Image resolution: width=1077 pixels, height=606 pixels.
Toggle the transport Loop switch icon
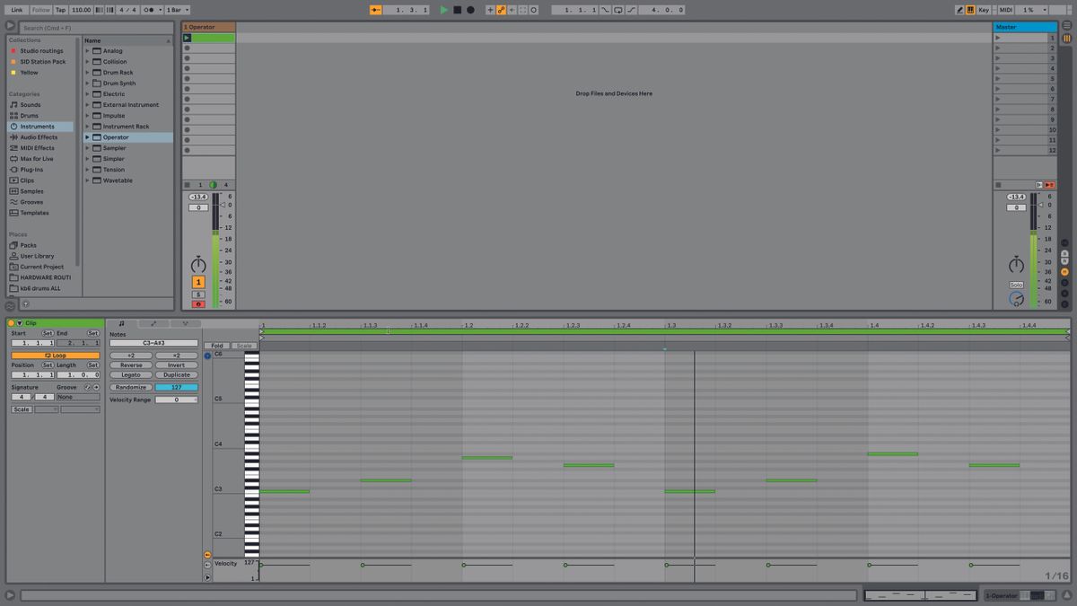click(617, 10)
